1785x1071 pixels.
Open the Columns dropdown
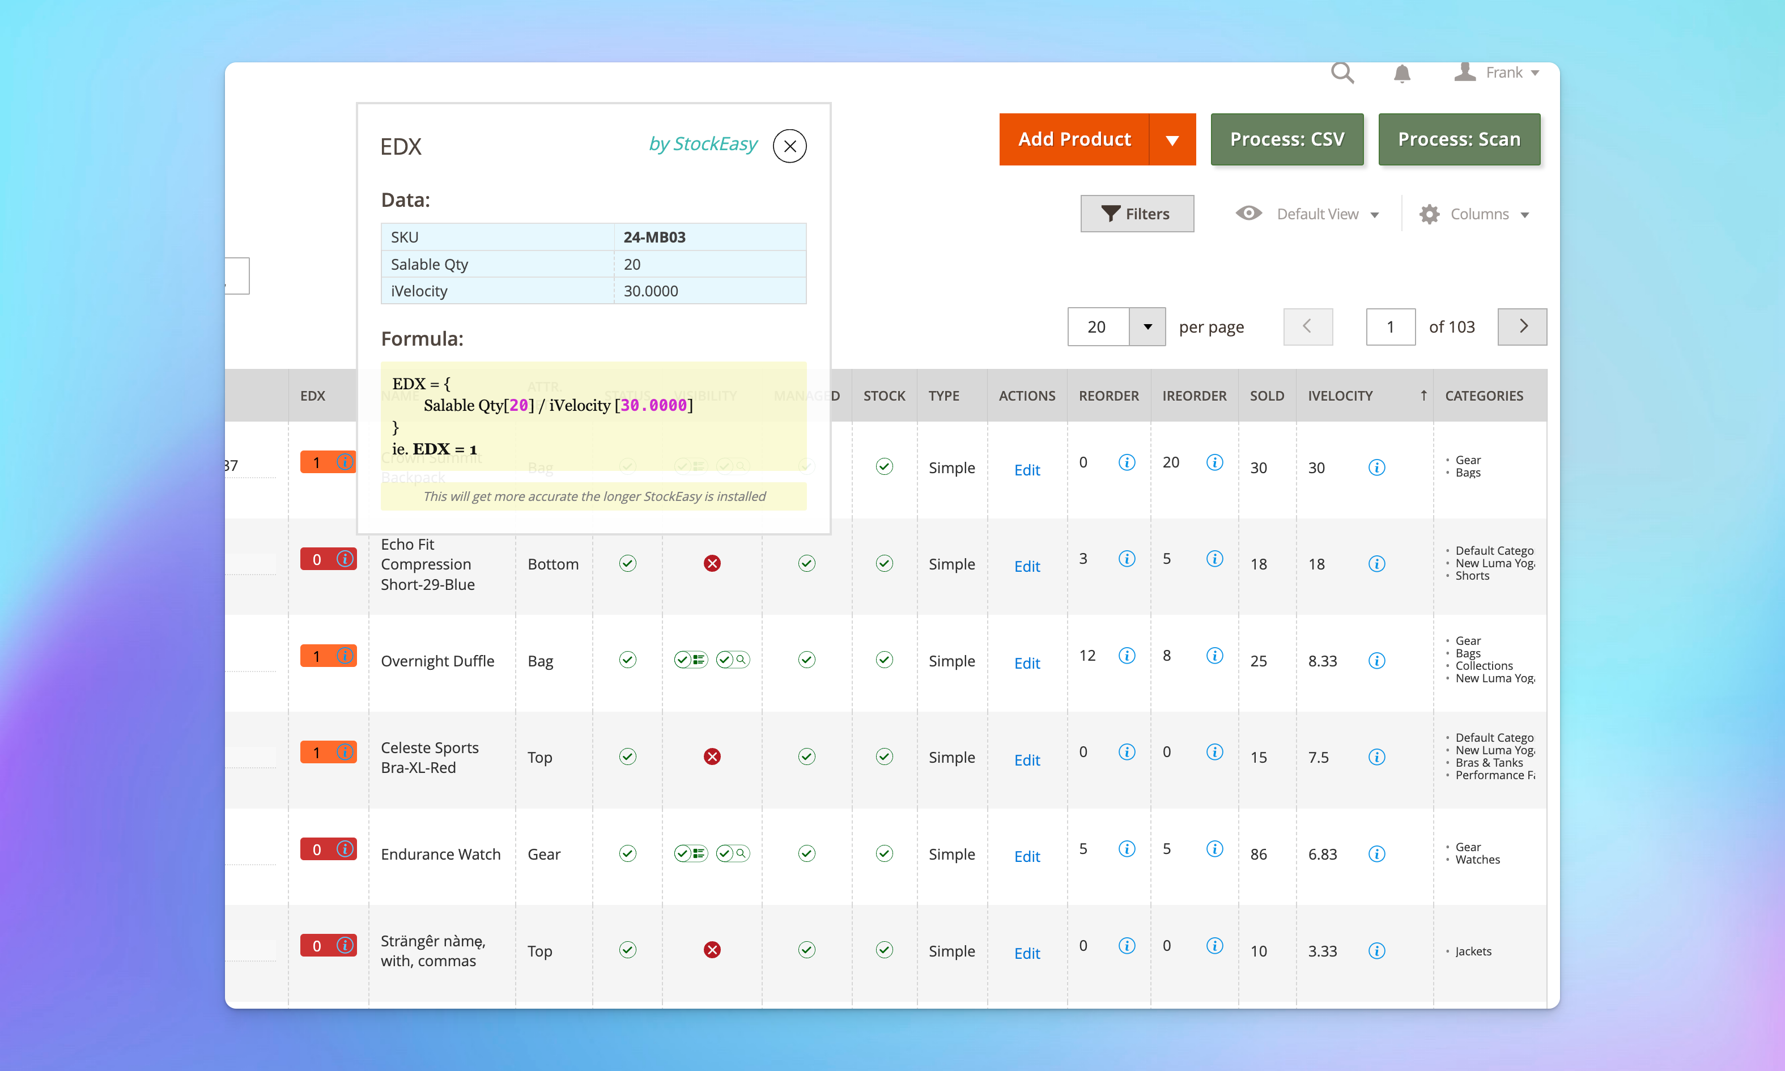point(1475,214)
